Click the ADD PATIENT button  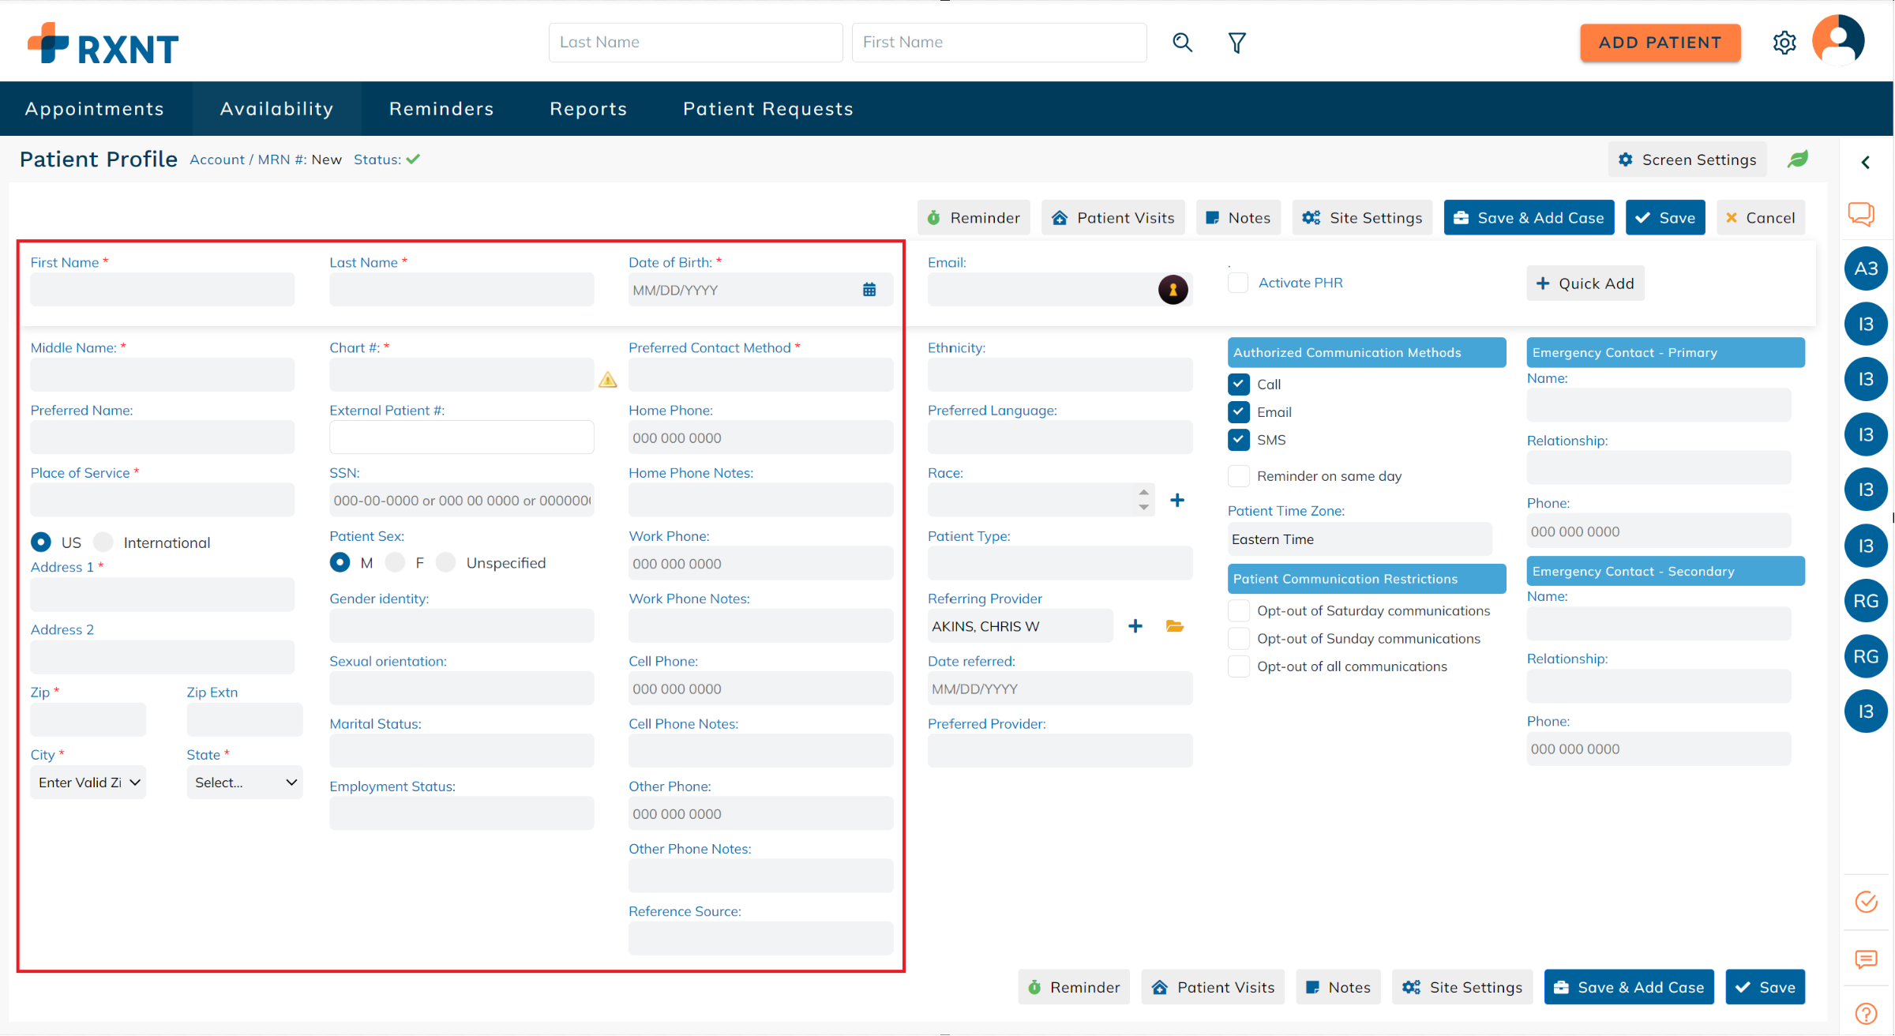[x=1660, y=43]
